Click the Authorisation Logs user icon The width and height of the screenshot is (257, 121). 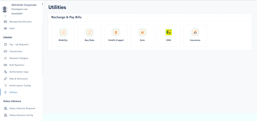tap(5, 72)
